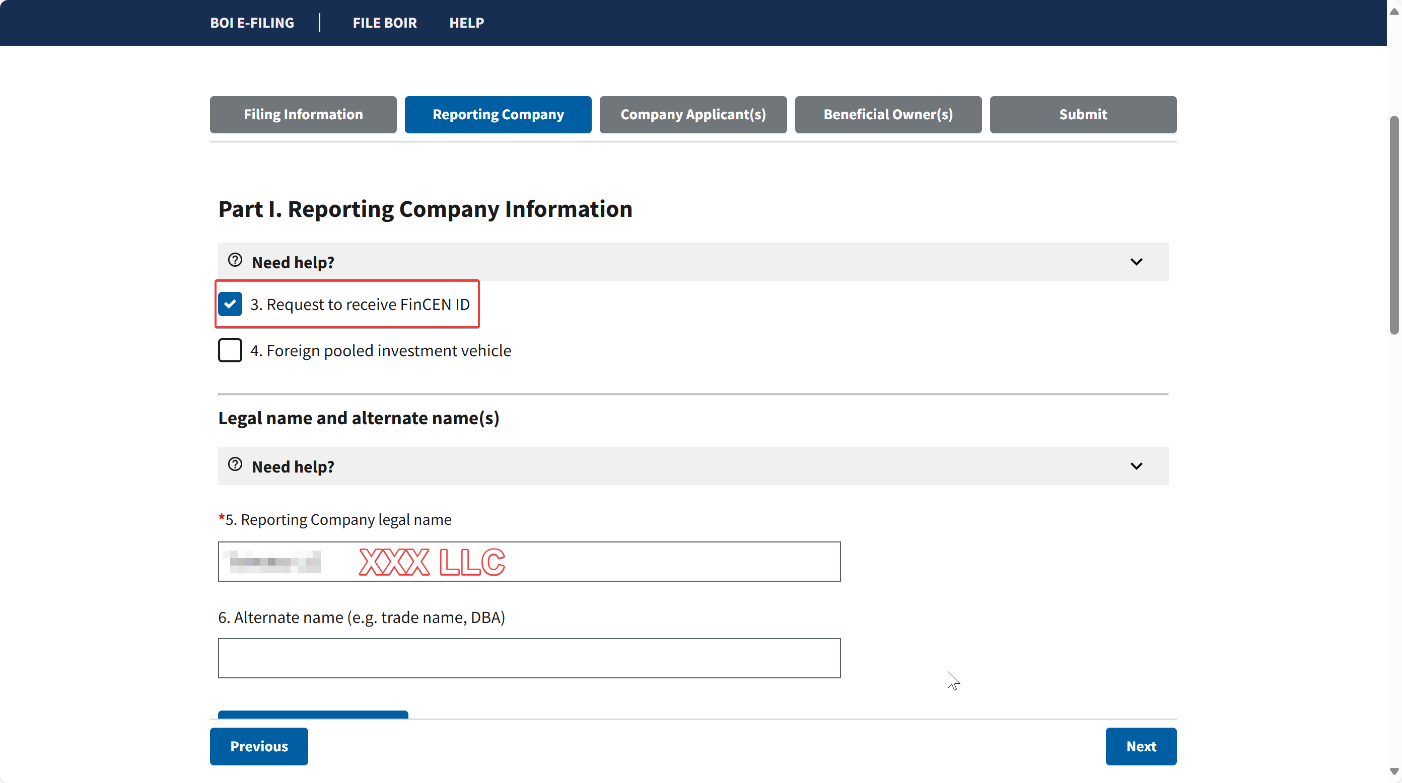
Task: Open the HELP menu
Action: click(x=466, y=23)
